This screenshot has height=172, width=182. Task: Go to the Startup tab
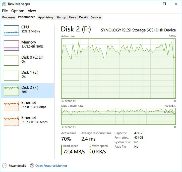[x=61, y=17]
